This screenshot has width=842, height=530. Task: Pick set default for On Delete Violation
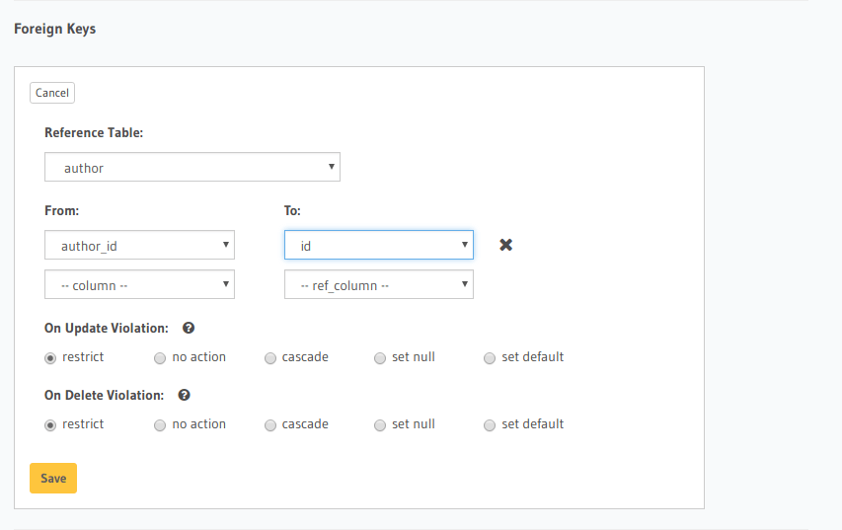pyautogui.click(x=490, y=425)
